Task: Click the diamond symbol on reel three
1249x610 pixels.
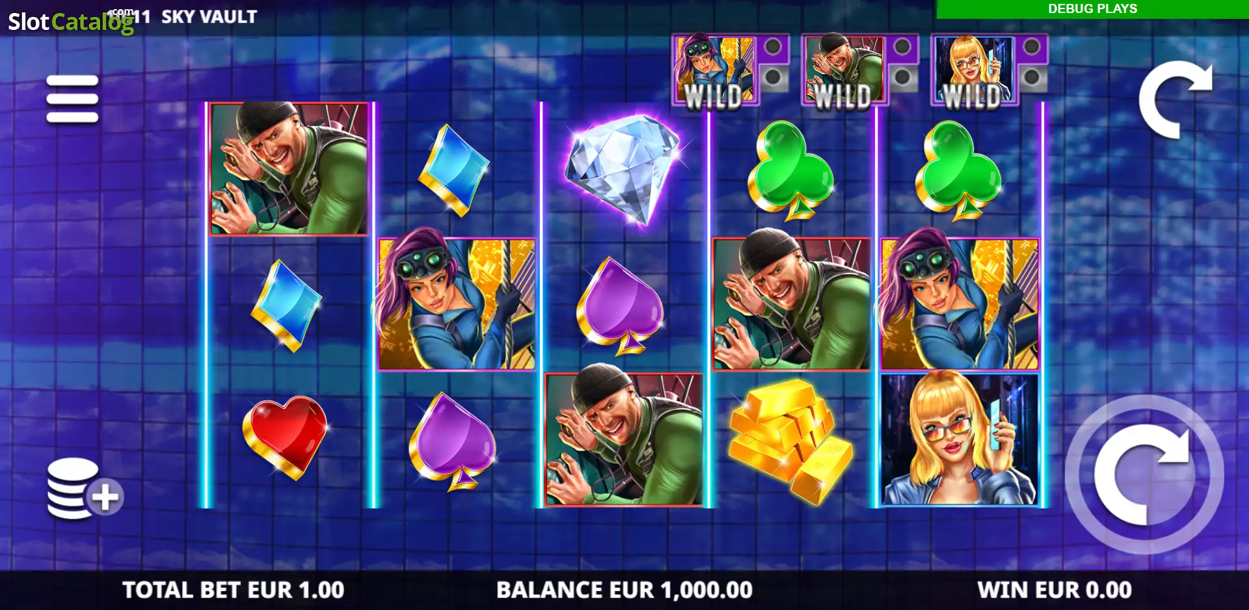Action: coord(623,169)
